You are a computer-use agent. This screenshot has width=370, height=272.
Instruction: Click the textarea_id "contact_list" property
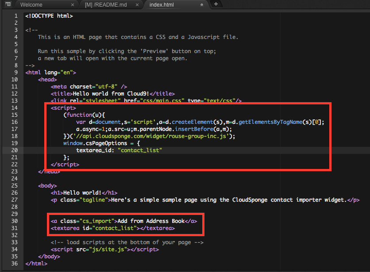pyautogui.click(x=119, y=150)
